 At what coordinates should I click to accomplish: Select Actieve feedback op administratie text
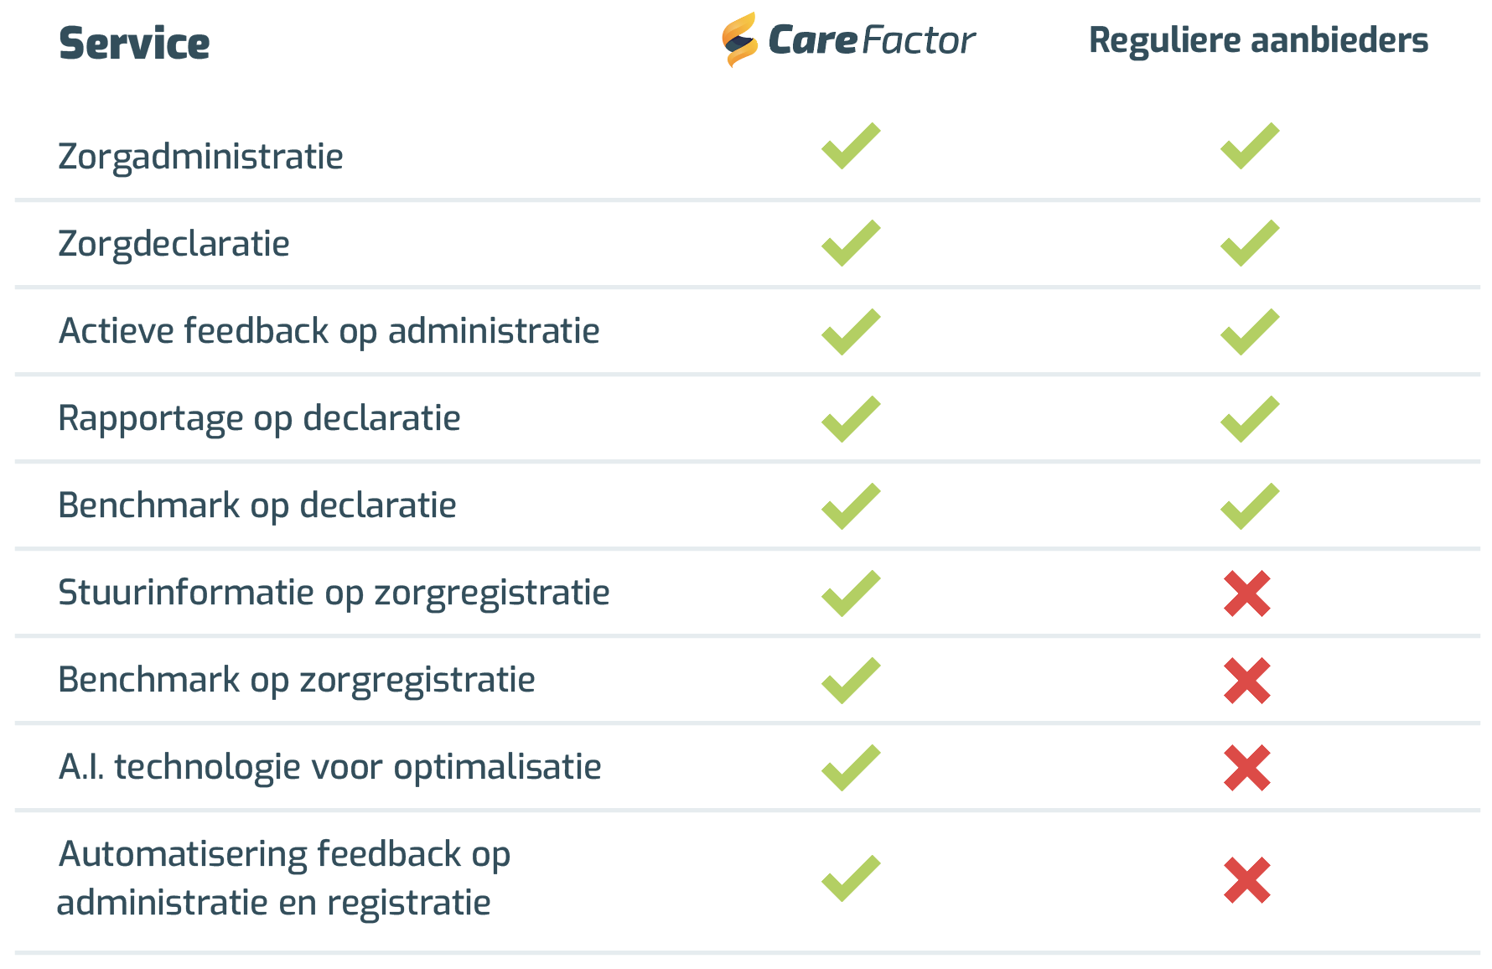329,332
